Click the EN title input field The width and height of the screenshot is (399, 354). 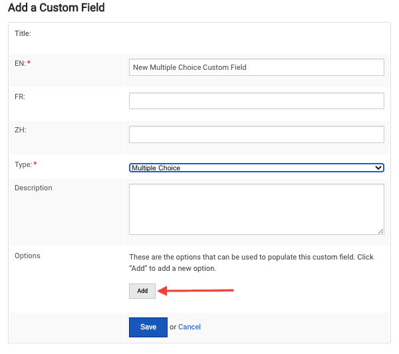pyautogui.click(x=256, y=67)
